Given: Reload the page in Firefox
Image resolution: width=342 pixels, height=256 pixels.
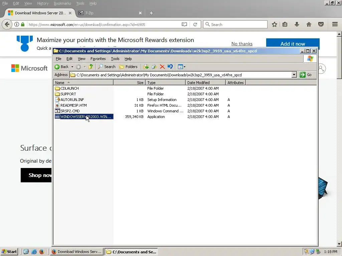Looking at the screenshot, I should click(195, 24).
